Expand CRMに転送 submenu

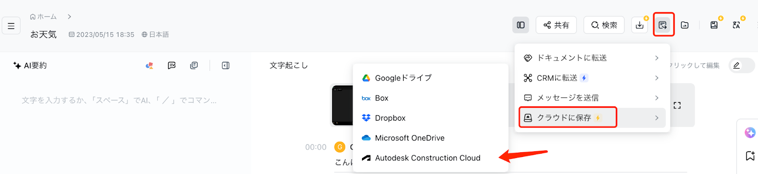(592, 78)
